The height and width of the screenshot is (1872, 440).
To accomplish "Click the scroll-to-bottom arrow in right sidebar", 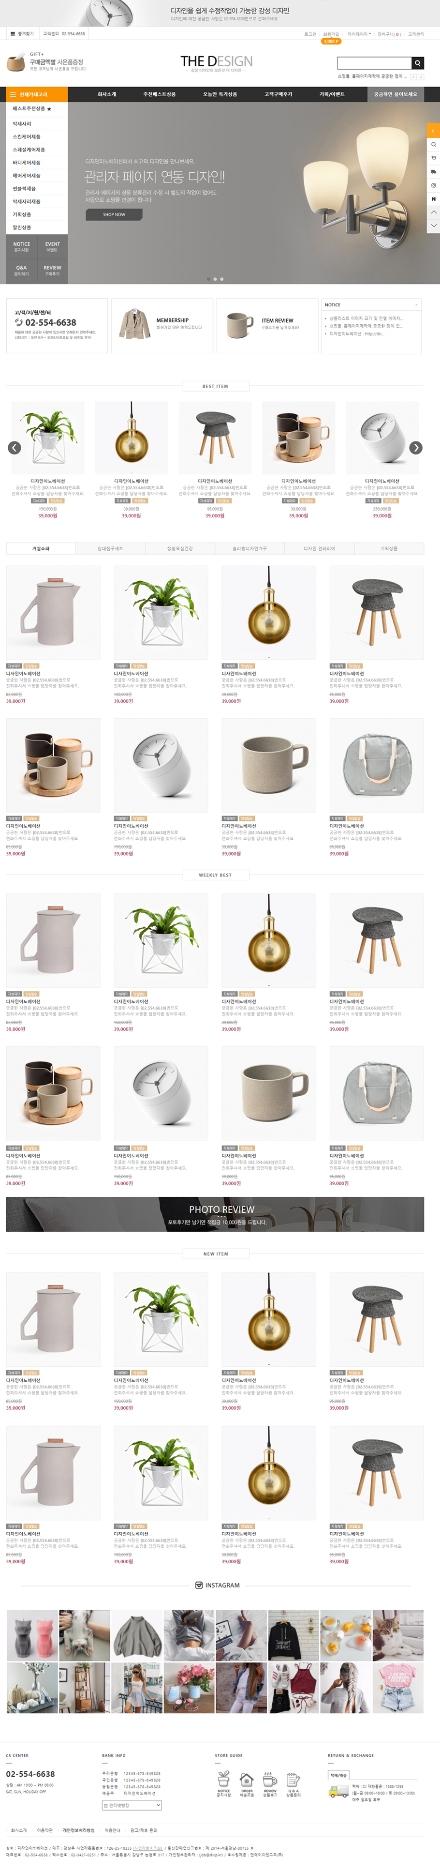I will pos(433,226).
